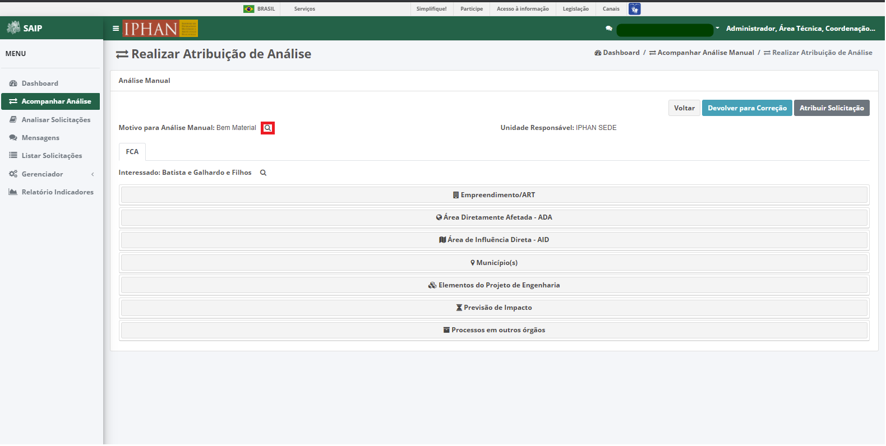The height and width of the screenshot is (446, 886).
Task: Open Dashboard in the sidebar menu
Action: click(x=50, y=83)
